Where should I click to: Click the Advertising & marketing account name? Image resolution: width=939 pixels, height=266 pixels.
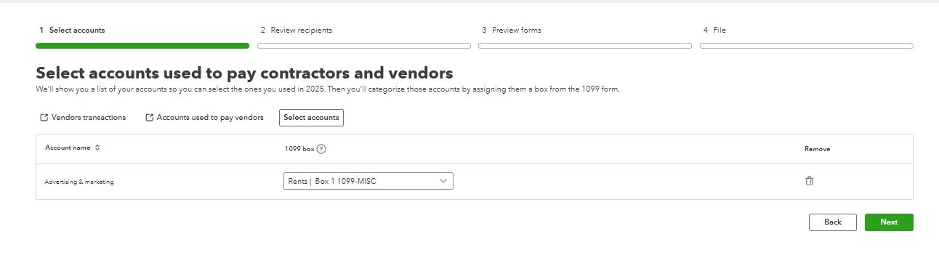pos(79,182)
